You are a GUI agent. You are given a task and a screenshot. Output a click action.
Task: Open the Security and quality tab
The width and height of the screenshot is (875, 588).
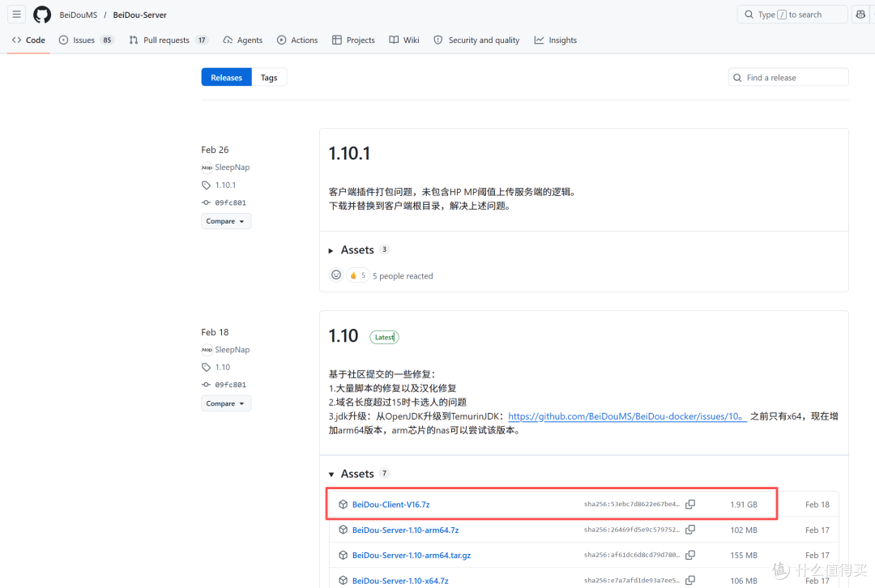(476, 40)
